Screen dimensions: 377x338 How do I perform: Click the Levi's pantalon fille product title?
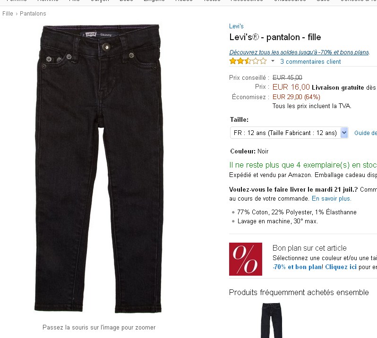(275, 37)
